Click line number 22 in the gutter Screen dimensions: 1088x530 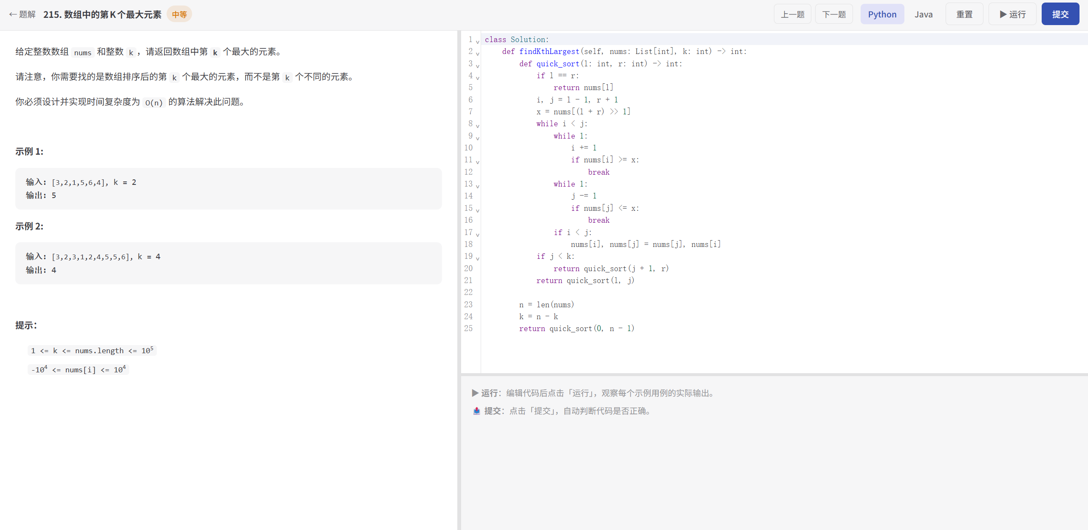(x=468, y=292)
